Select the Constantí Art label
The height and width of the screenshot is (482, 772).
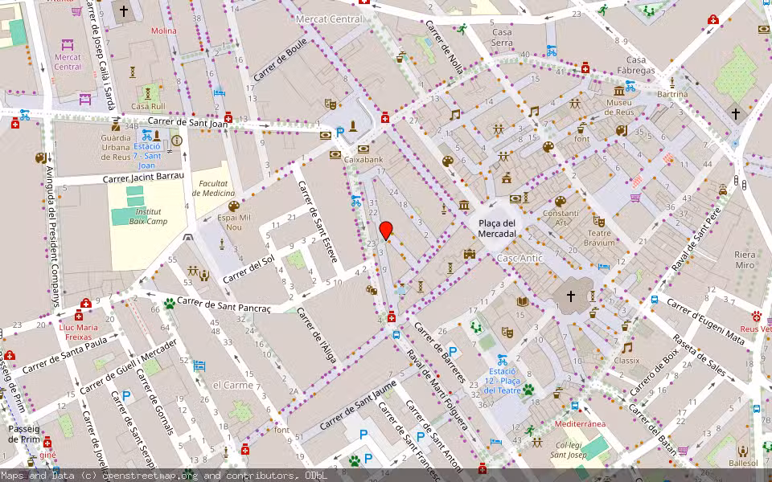[x=561, y=218]
